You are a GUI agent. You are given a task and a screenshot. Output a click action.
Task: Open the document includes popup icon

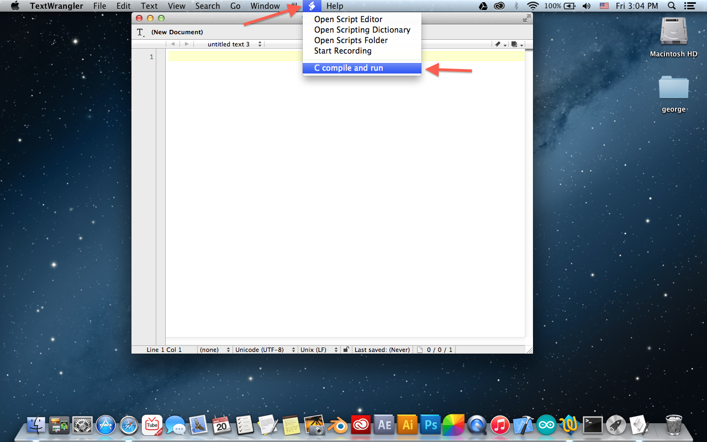pyautogui.click(x=516, y=44)
